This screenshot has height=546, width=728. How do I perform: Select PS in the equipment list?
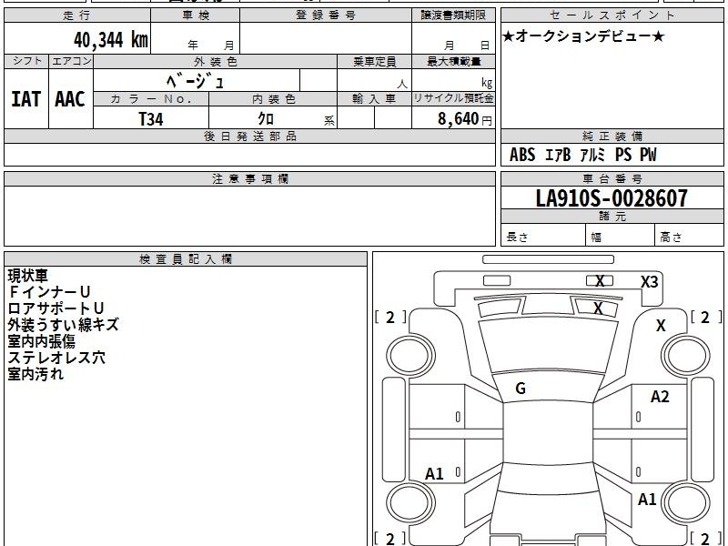(x=623, y=155)
